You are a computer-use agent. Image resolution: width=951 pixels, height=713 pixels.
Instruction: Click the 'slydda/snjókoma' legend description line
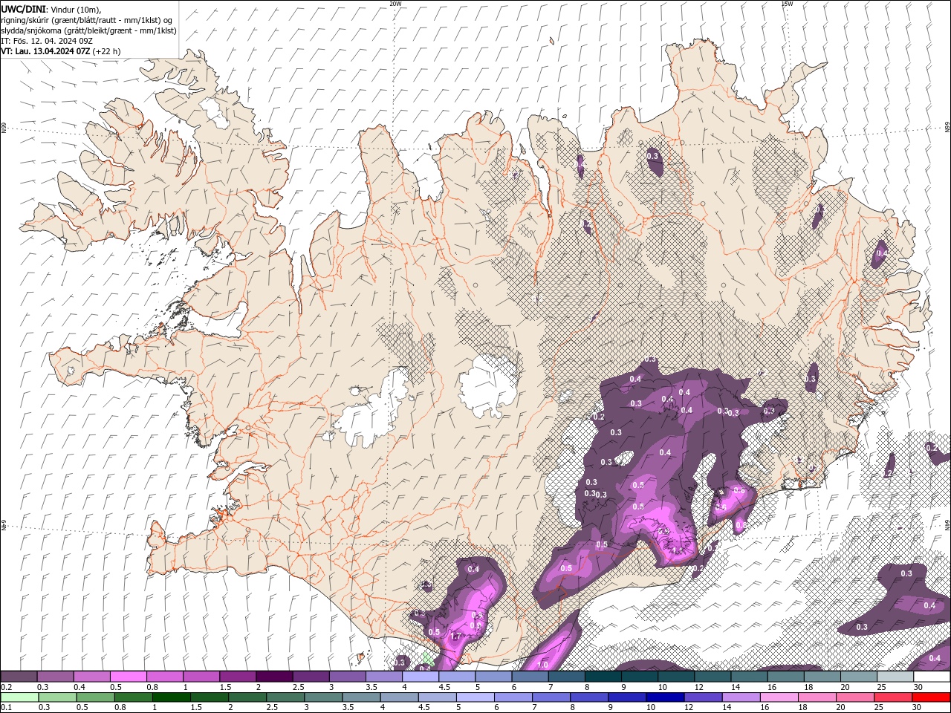[88, 30]
